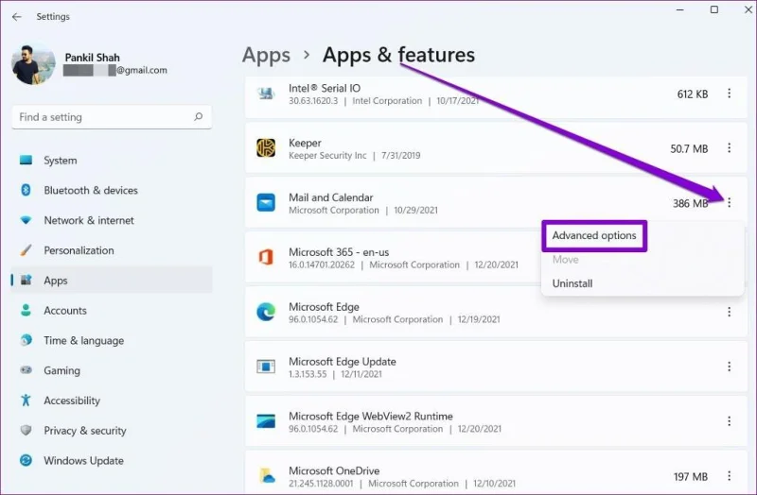The image size is (757, 495).
Task: Click the Privacy & security shield icon
Action: point(26,430)
